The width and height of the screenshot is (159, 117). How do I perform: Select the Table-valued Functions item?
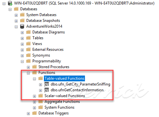pyautogui.click(x=64, y=78)
